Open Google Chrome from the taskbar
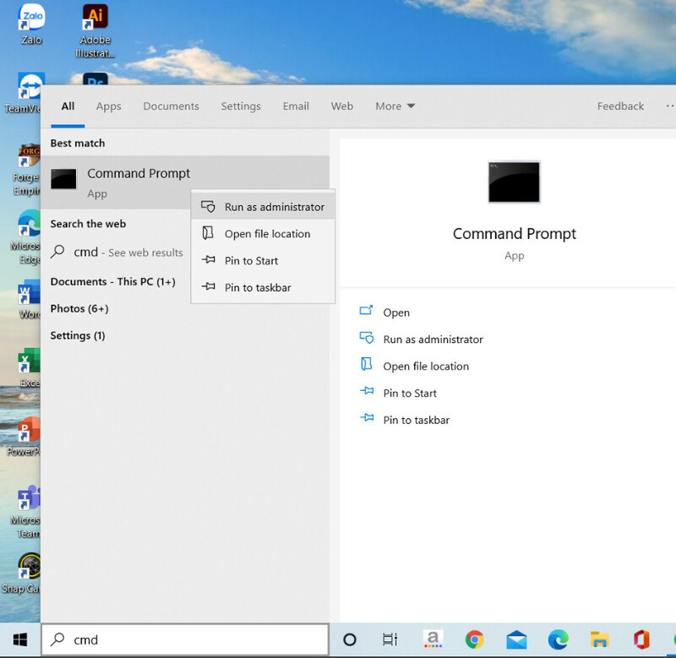The height and width of the screenshot is (658, 676). [x=474, y=639]
